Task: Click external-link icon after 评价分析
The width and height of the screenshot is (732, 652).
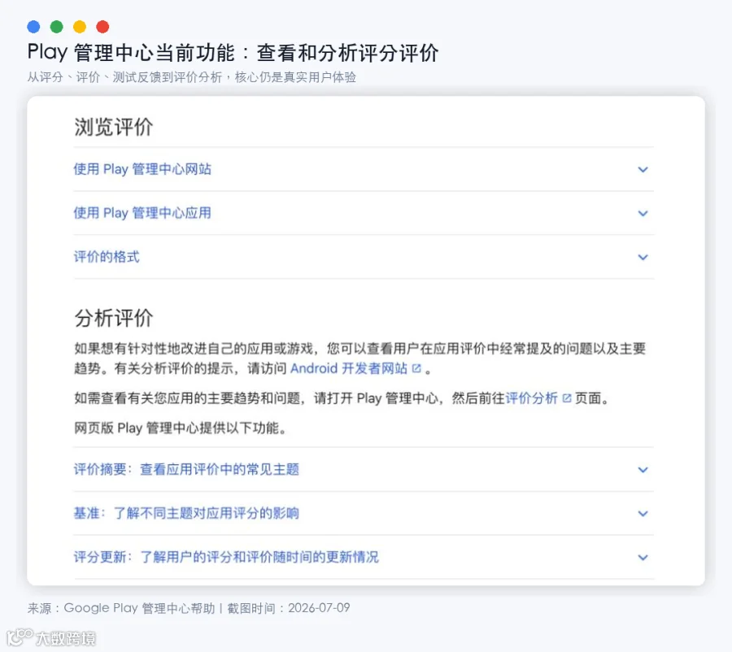Action: [x=567, y=398]
